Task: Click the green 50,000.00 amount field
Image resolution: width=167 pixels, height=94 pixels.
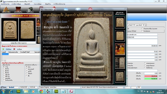Action: [x=151, y=79]
